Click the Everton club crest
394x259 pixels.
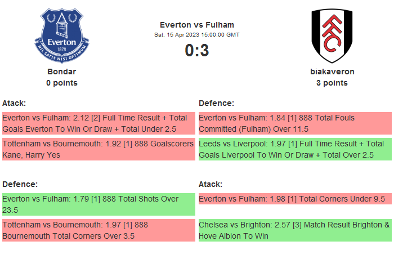click(62, 35)
